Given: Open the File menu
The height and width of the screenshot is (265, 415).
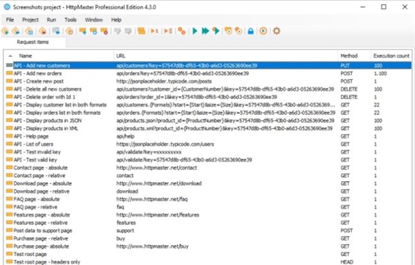Looking at the screenshot, I should pos(10,20).
